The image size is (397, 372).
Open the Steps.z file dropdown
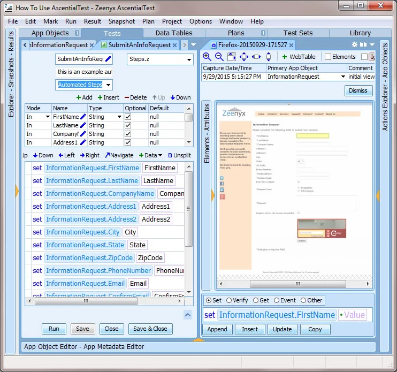[x=189, y=60]
